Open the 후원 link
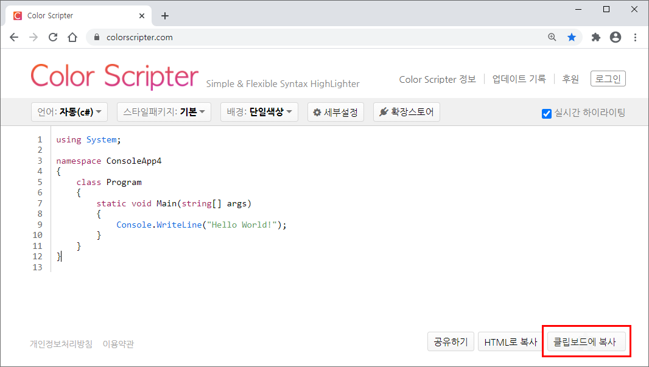The width and height of the screenshot is (649, 367). coord(570,79)
